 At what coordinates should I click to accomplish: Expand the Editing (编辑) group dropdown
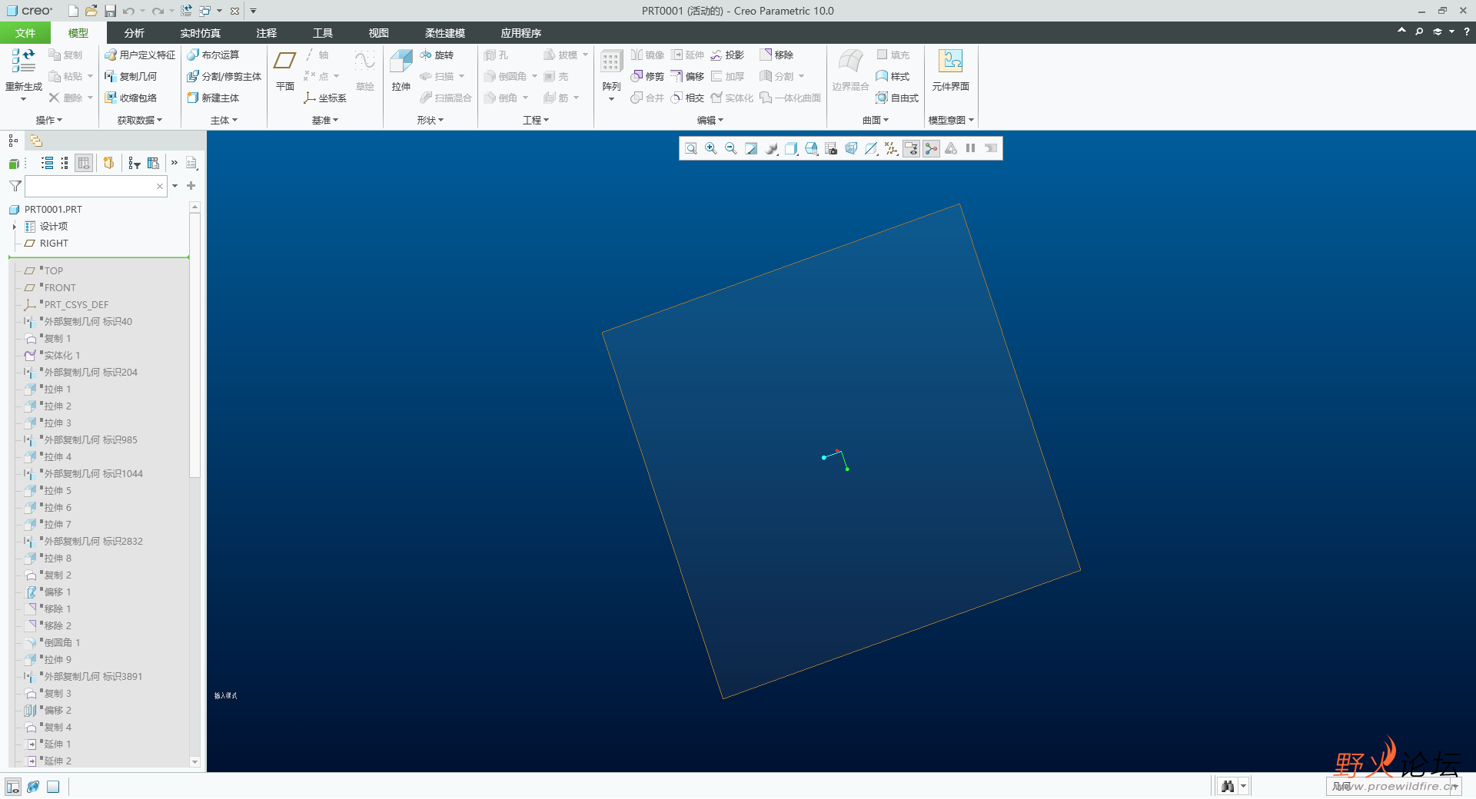pyautogui.click(x=710, y=121)
